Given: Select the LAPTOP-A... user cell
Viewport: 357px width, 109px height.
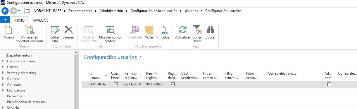Looking at the screenshot, I should click(98, 84).
